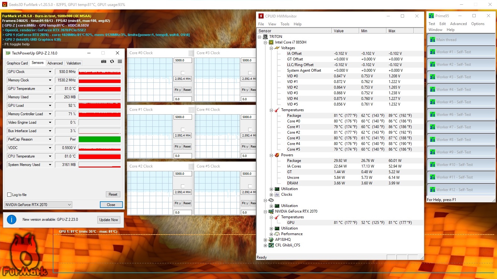The image size is (497, 279).
Task: Click the GPU-Z sensors Reset button
Action: (x=113, y=194)
